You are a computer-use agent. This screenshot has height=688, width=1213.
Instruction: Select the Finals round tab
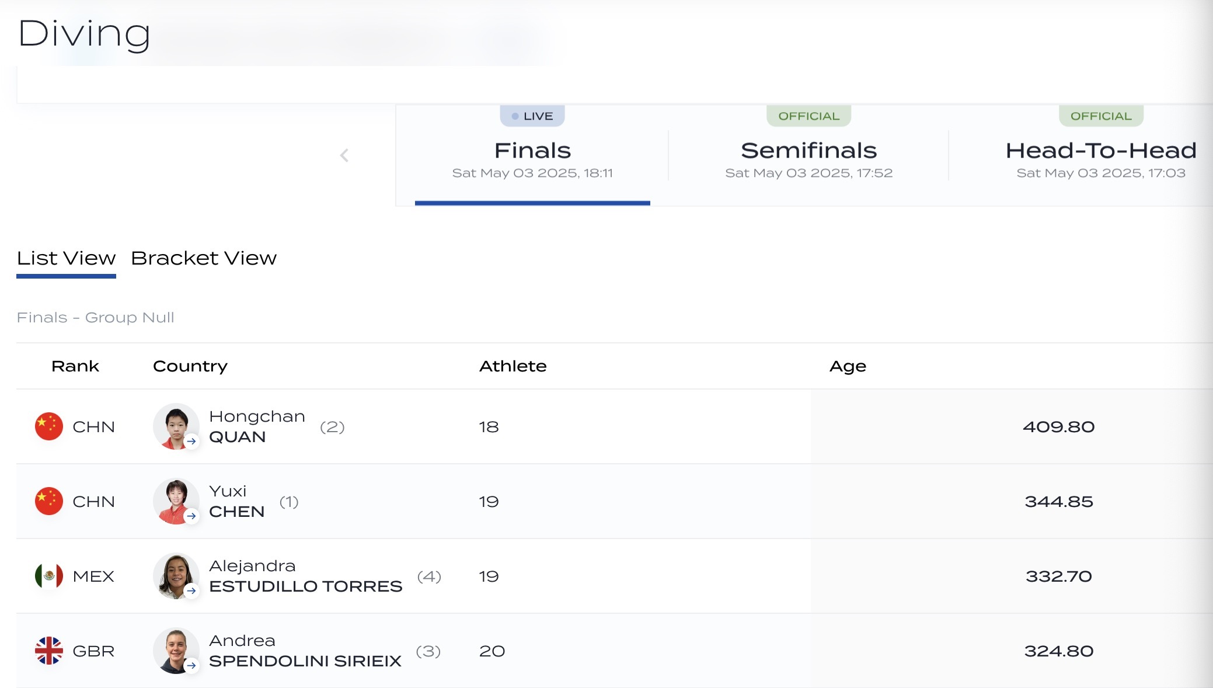point(532,158)
